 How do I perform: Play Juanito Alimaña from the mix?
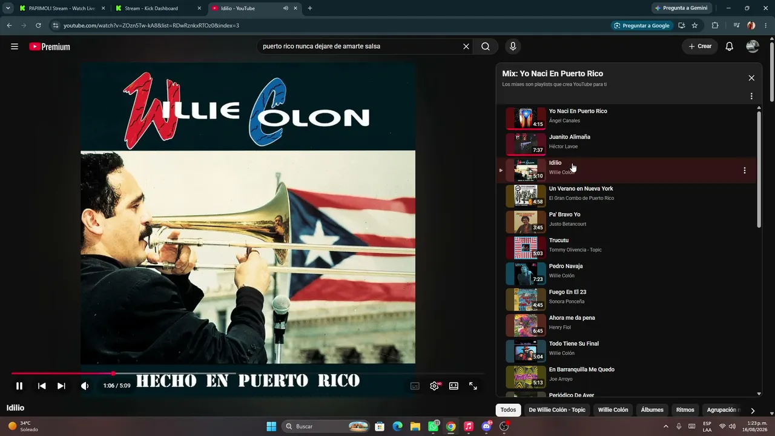click(x=627, y=144)
